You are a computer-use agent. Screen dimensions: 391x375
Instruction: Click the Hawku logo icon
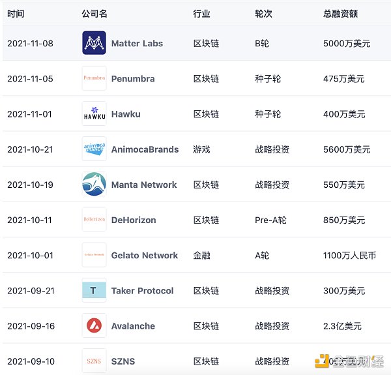pyautogui.click(x=94, y=113)
